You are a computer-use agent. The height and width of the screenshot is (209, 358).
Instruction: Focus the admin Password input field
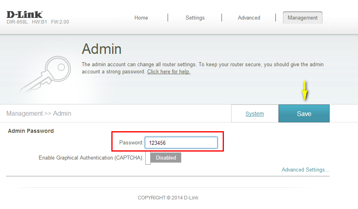(181, 143)
